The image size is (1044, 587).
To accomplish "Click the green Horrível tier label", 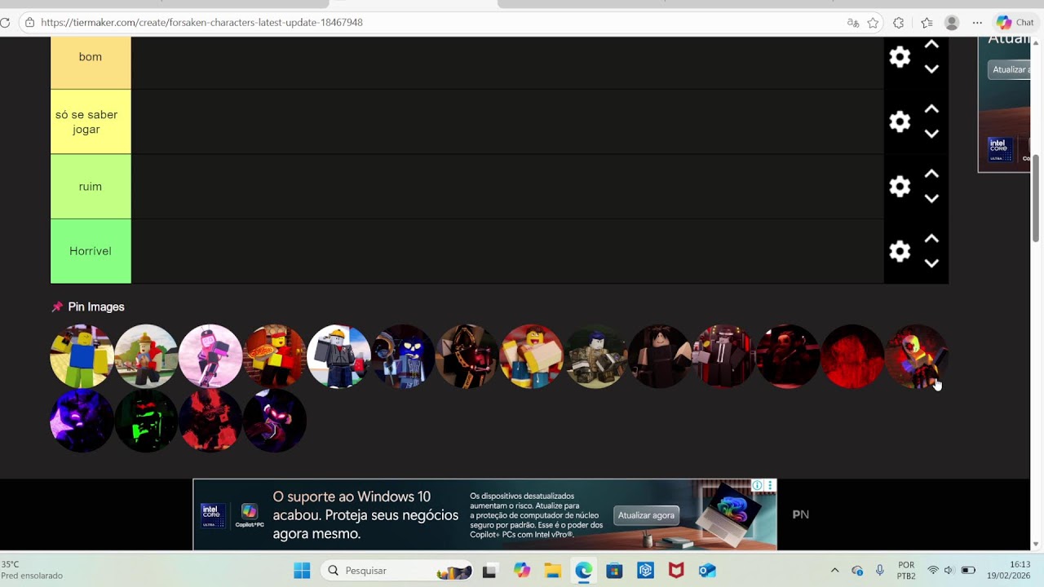I will [x=91, y=251].
